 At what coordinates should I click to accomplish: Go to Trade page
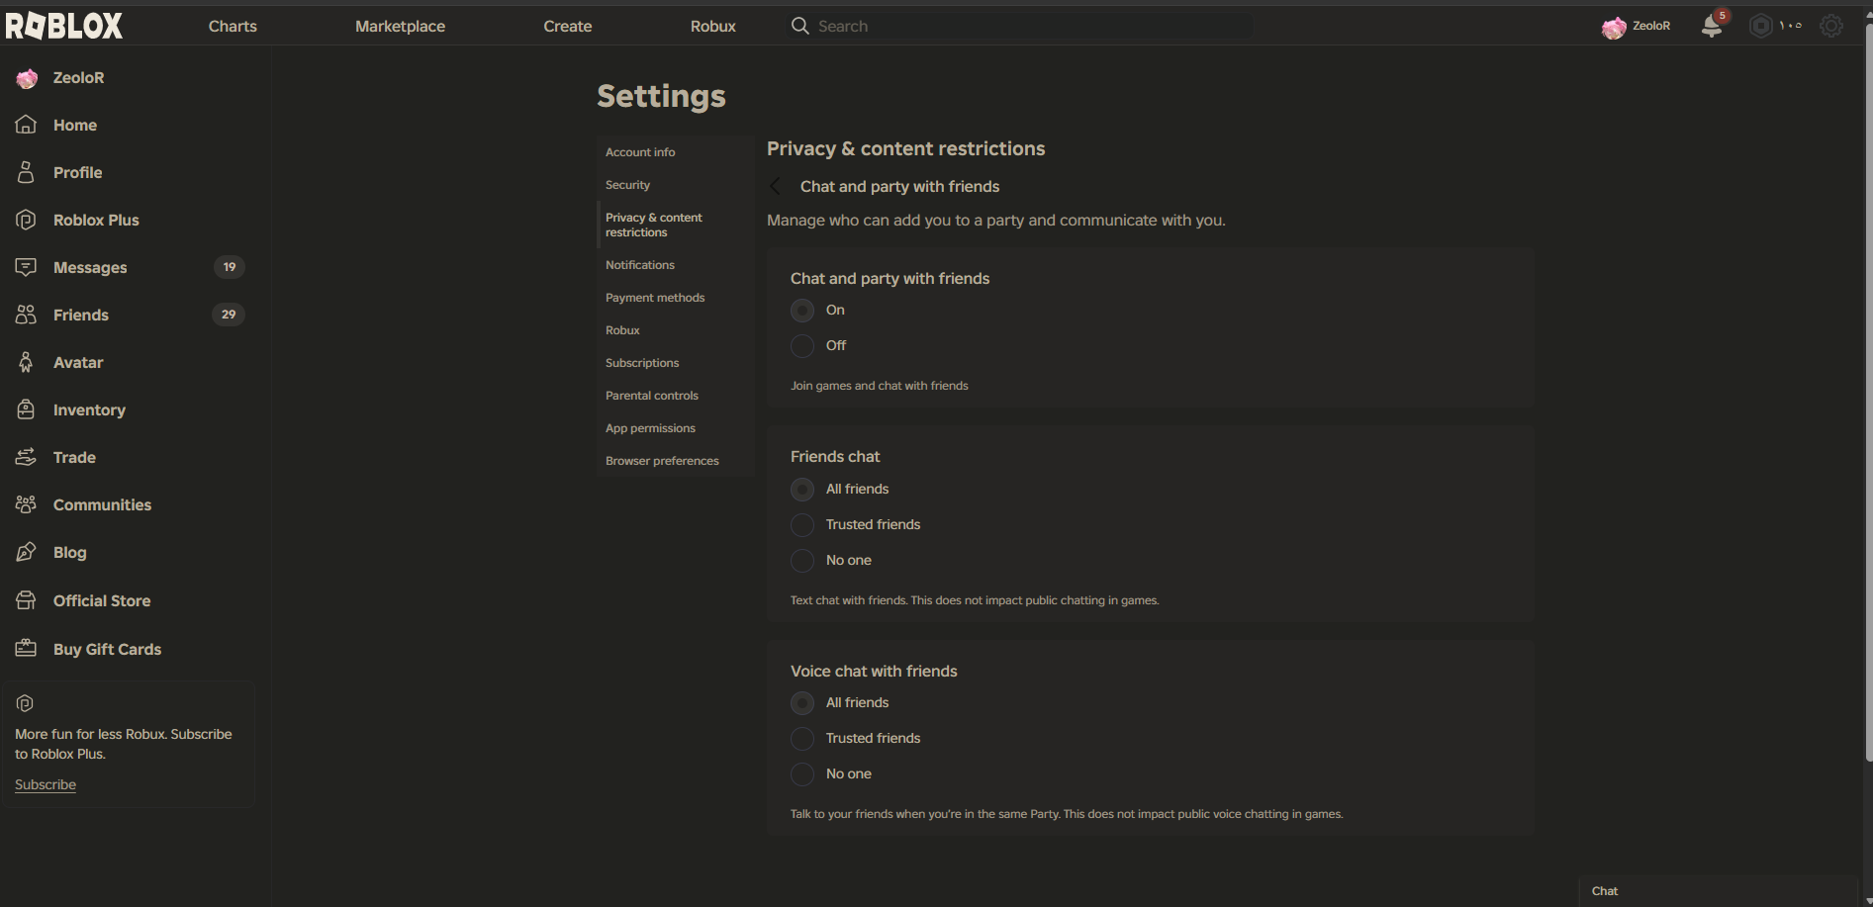75,458
